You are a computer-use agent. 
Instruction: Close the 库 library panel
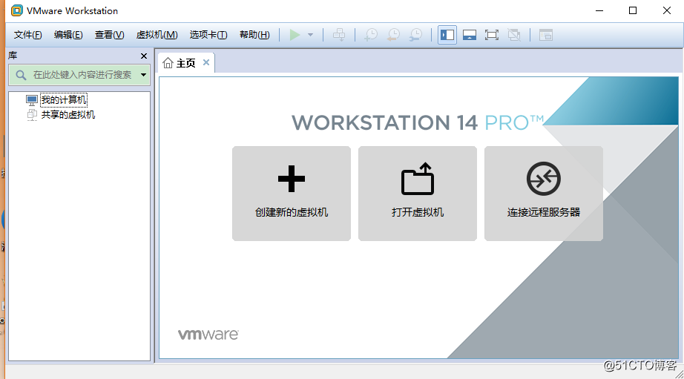[144, 56]
